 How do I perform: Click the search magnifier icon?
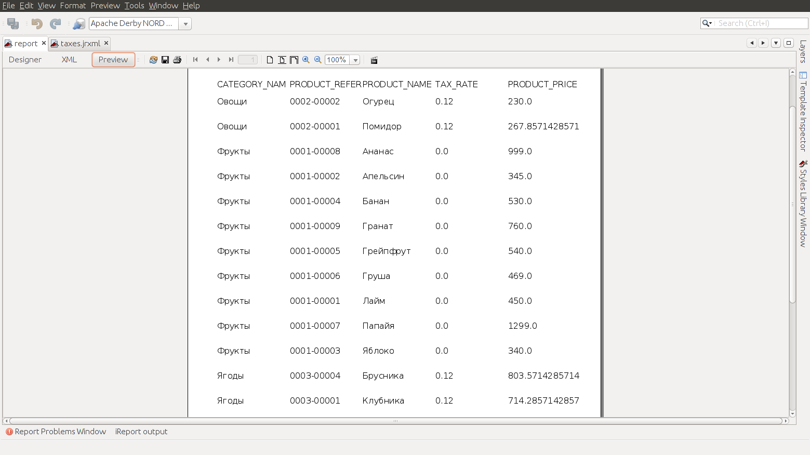tap(707, 23)
